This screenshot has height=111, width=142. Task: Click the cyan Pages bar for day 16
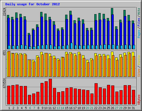tap(72, 46)
